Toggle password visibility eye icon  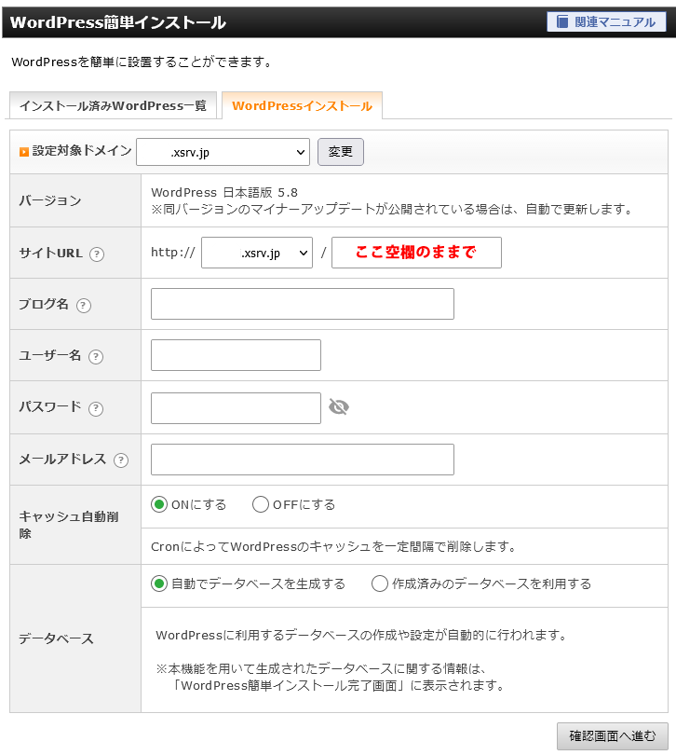point(339,407)
